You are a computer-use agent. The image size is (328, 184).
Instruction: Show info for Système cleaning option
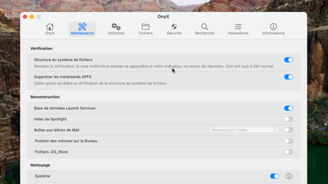tap(289, 176)
